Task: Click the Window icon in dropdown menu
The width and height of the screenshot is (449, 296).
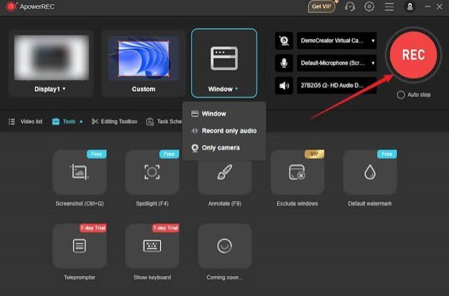Action: pos(195,114)
